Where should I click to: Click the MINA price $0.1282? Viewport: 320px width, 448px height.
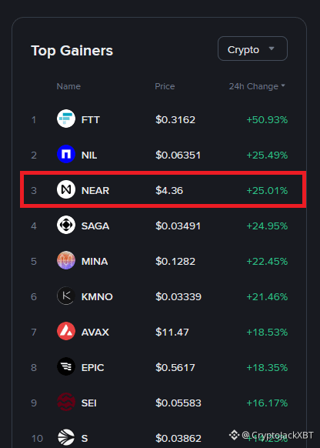coord(175,262)
